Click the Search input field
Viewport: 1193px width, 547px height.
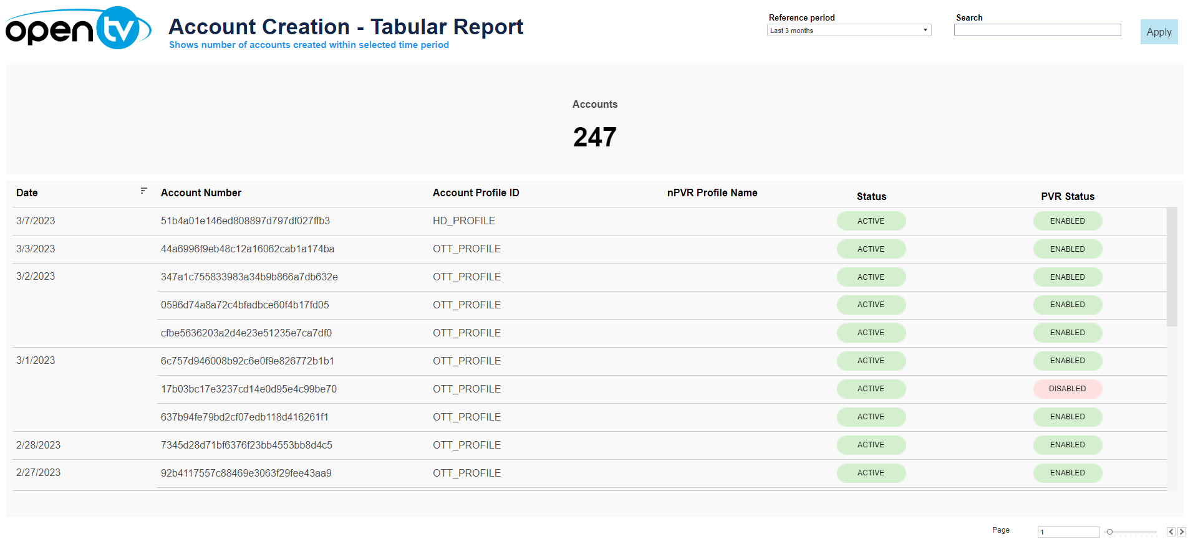pos(1037,31)
